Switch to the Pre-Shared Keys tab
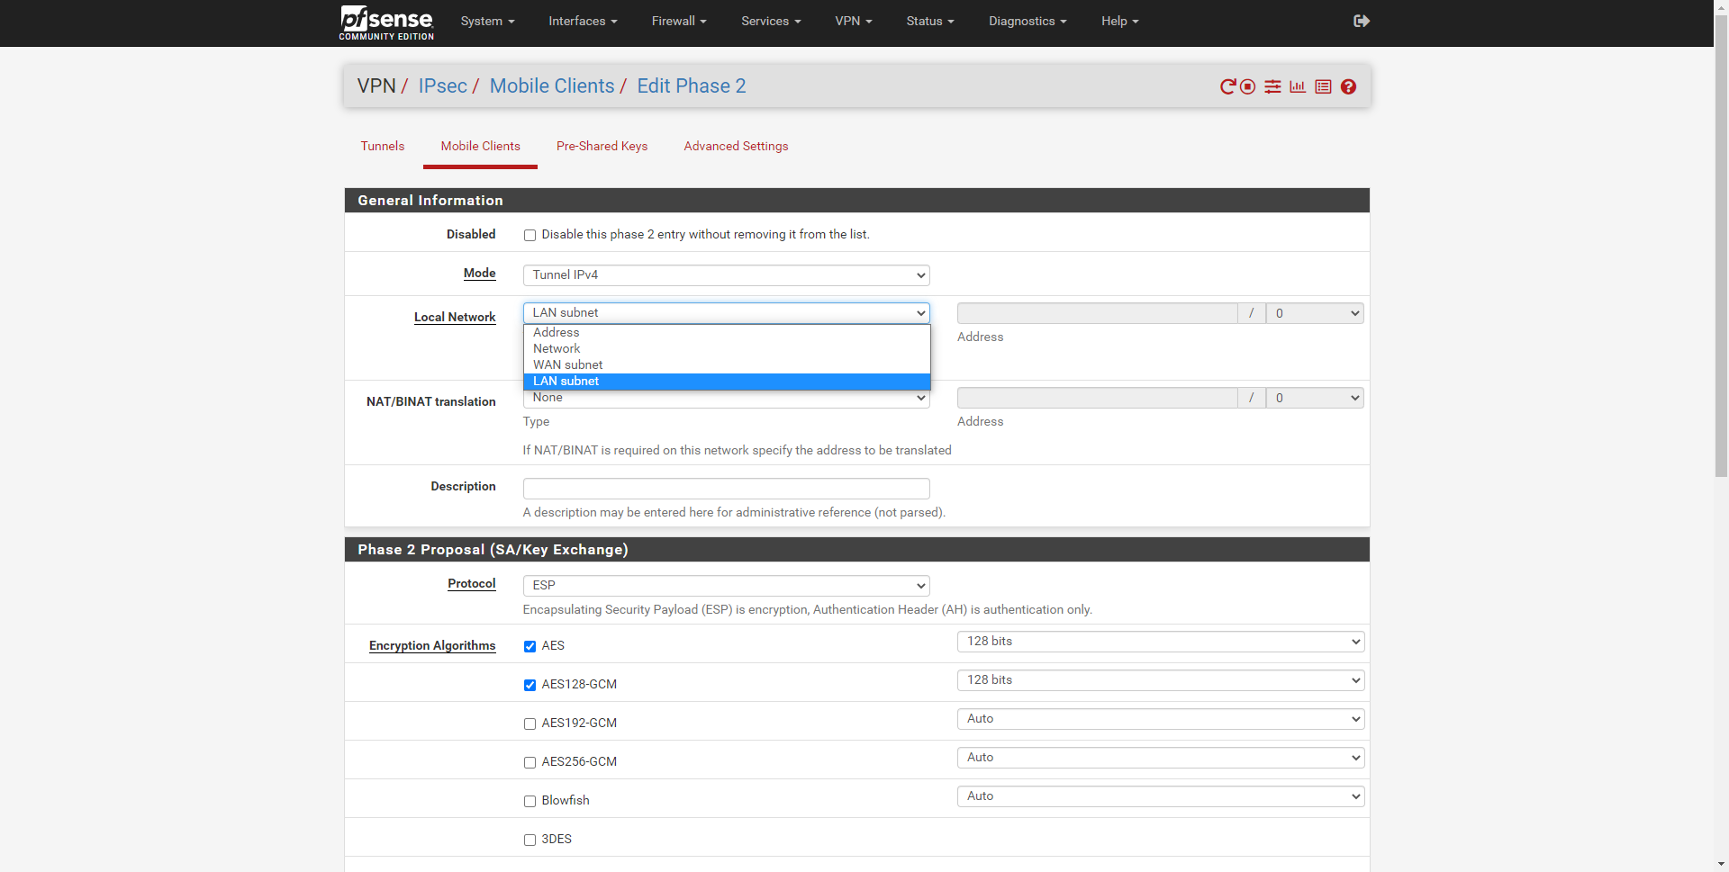The height and width of the screenshot is (872, 1729). pos(602,146)
